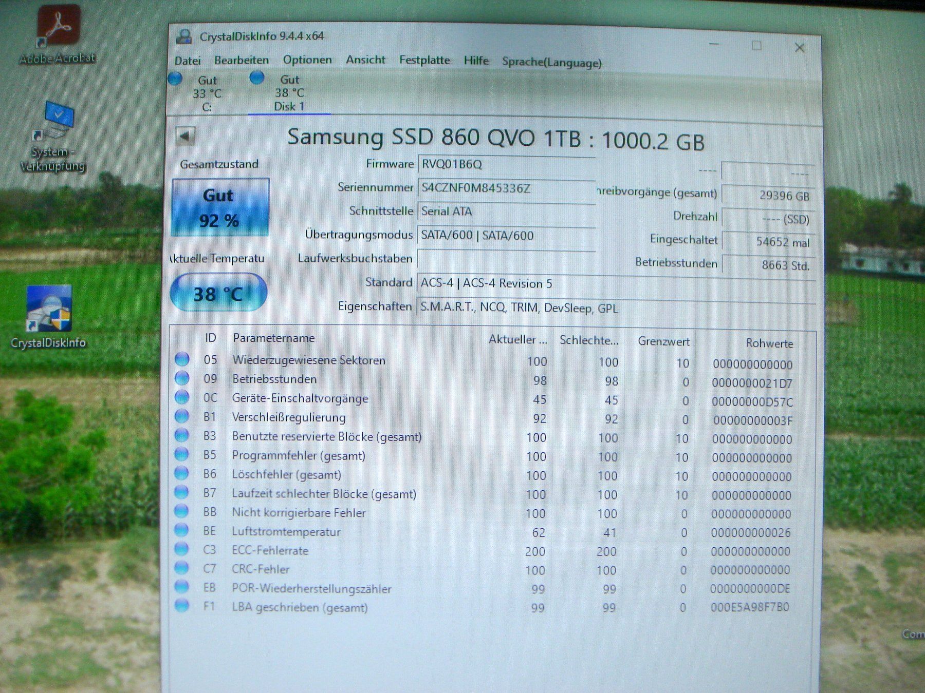The image size is (925, 693).
Task: Click the status circle of attribute B3
Action: pyautogui.click(x=182, y=435)
